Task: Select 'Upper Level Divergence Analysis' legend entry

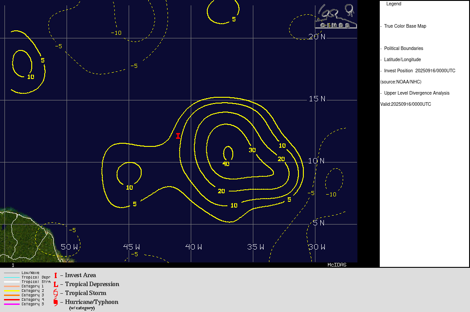Action: click(417, 93)
